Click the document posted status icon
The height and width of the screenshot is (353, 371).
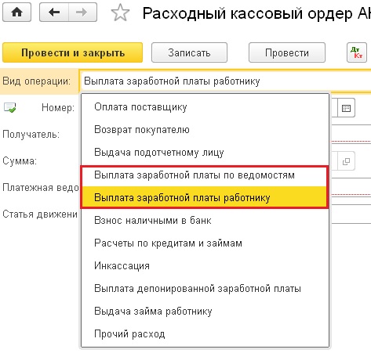[10, 107]
